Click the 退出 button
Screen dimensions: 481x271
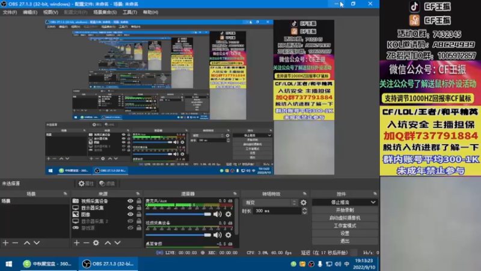[x=345, y=241]
